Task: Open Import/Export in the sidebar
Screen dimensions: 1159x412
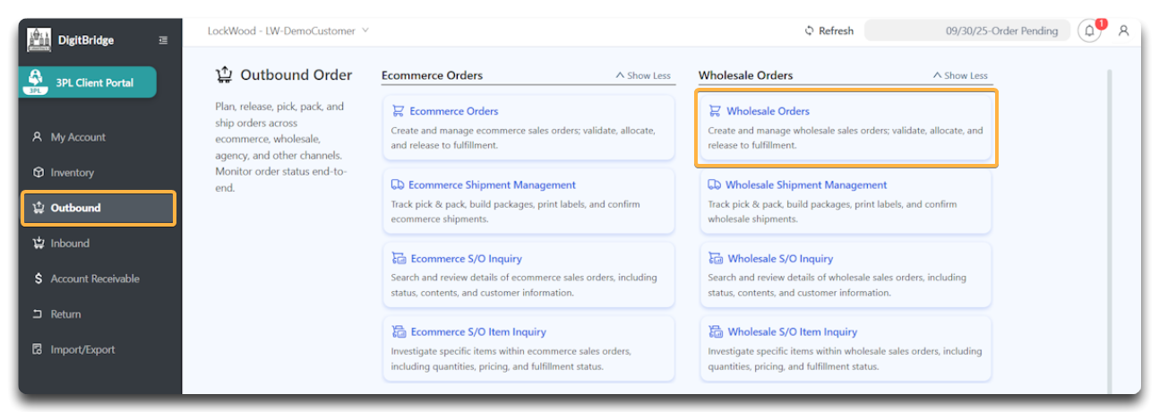Action: [82, 349]
